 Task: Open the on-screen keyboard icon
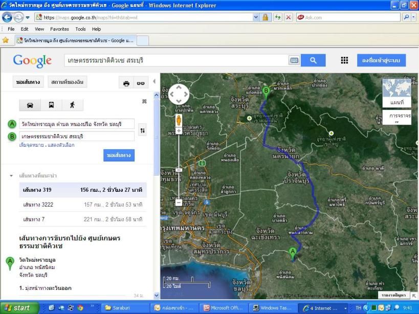[x=294, y=60]
